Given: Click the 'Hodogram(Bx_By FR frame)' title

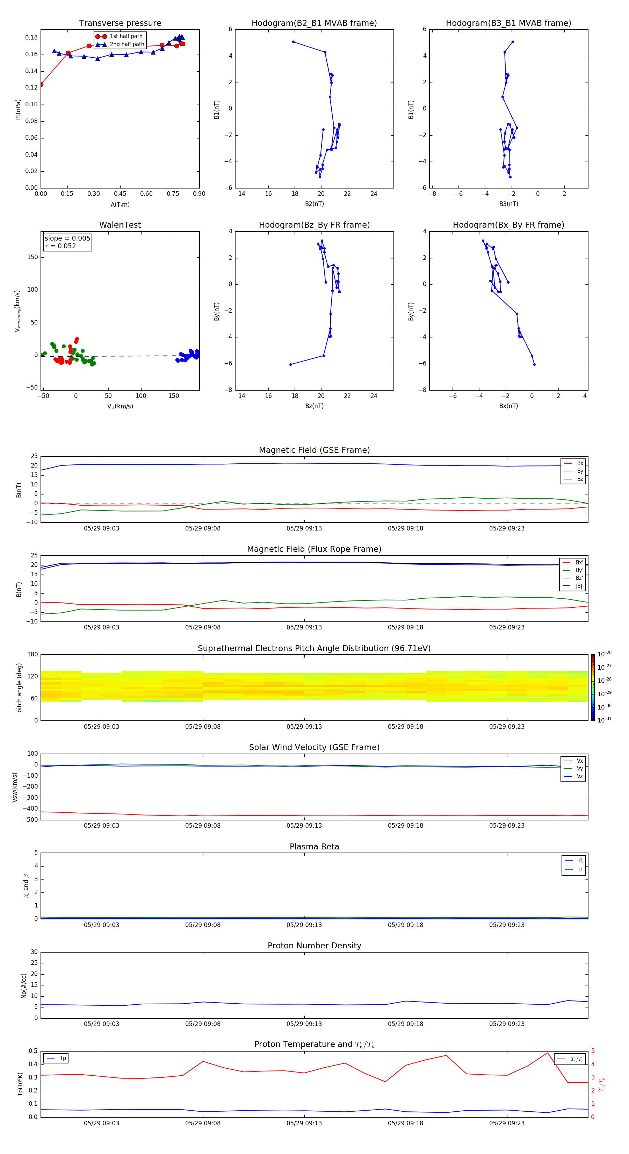Looking at the screenshot, I should coord(508,225).
